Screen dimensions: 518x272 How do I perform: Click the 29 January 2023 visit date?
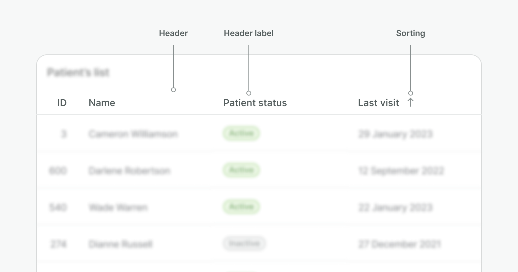(x=395, y=134)
